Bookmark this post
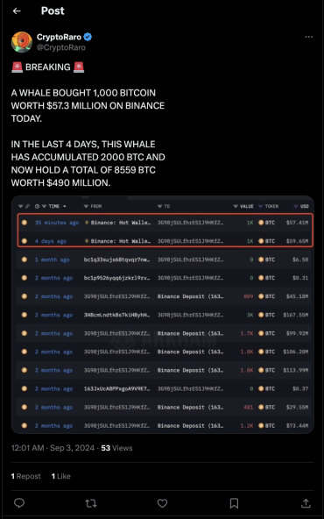324x519 pixels. click(234, 503)
